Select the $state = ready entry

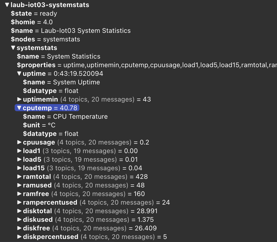click(x=34, y=13)
